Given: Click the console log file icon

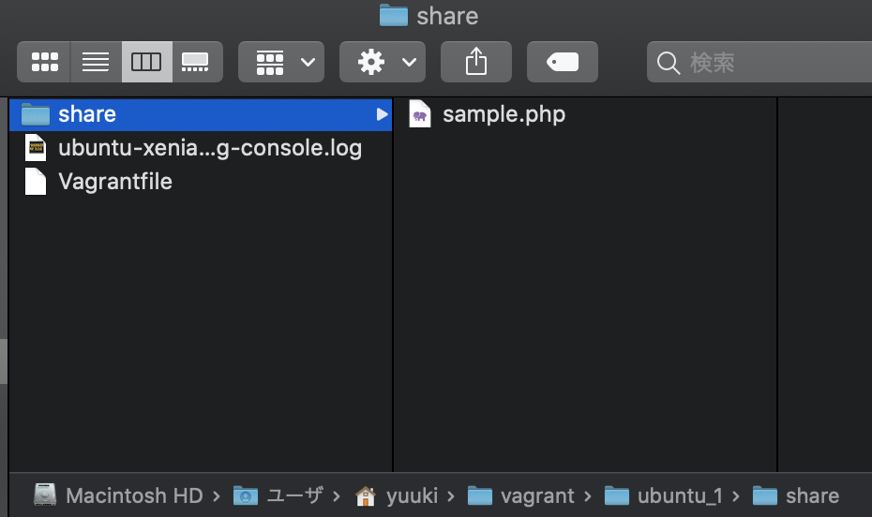Looking at the screenshot, I should pos(36,148).
